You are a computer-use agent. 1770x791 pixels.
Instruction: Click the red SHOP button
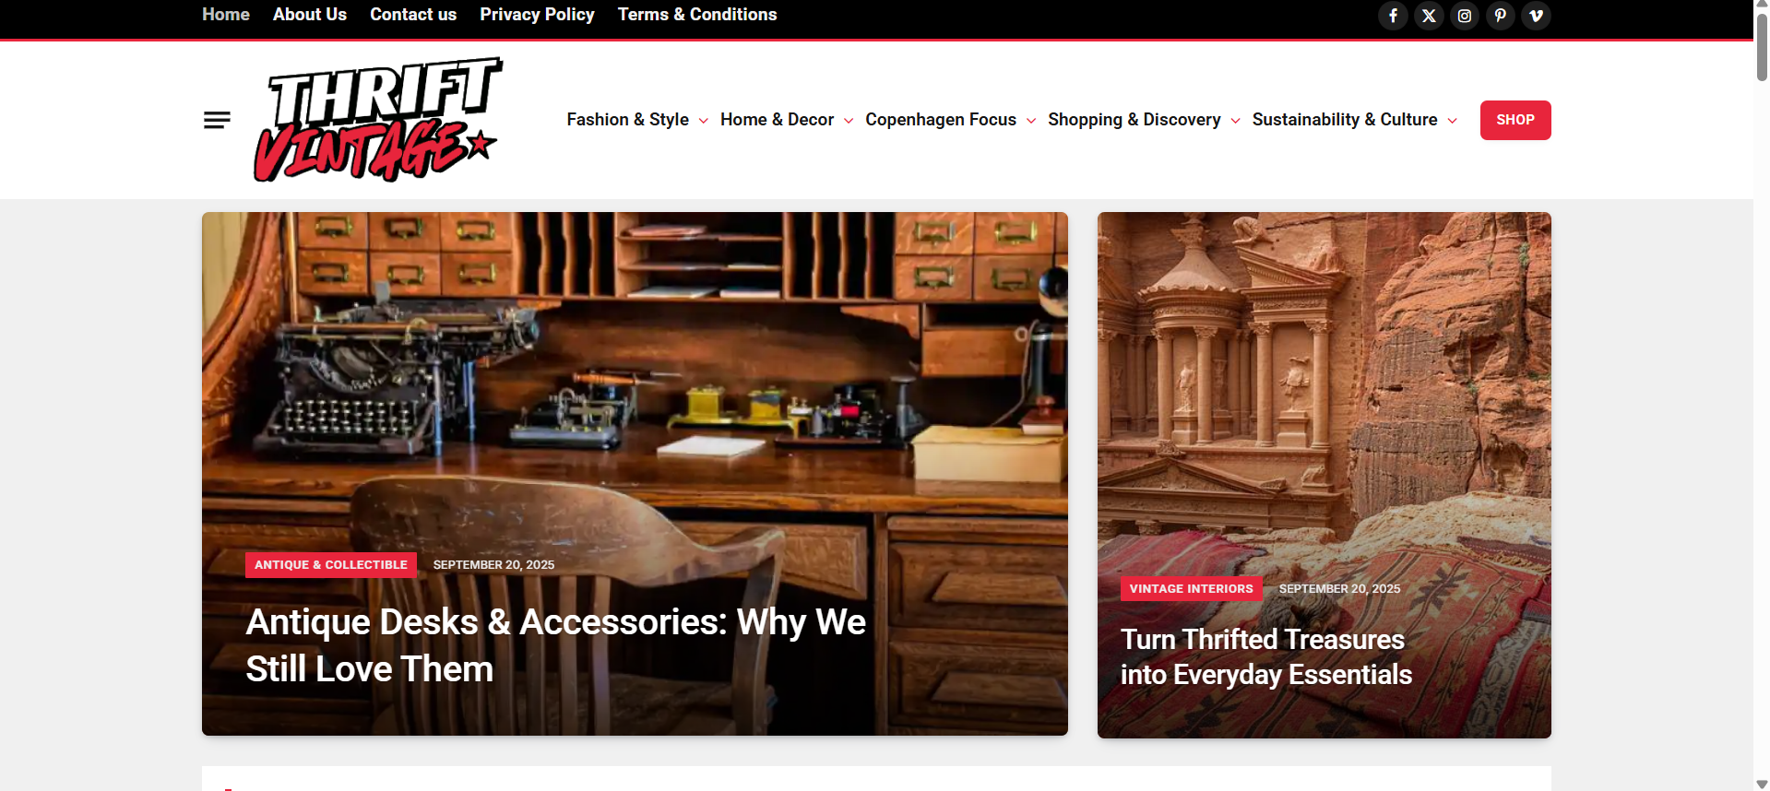click(x=1515, y=120)
